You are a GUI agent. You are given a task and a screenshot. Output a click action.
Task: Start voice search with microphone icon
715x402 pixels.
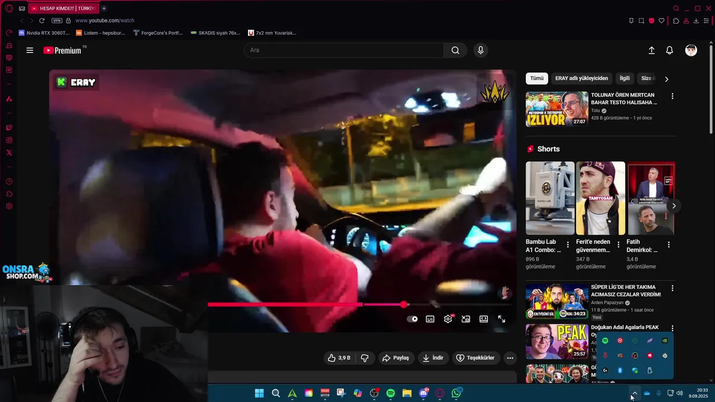click(x=480, y=50)
